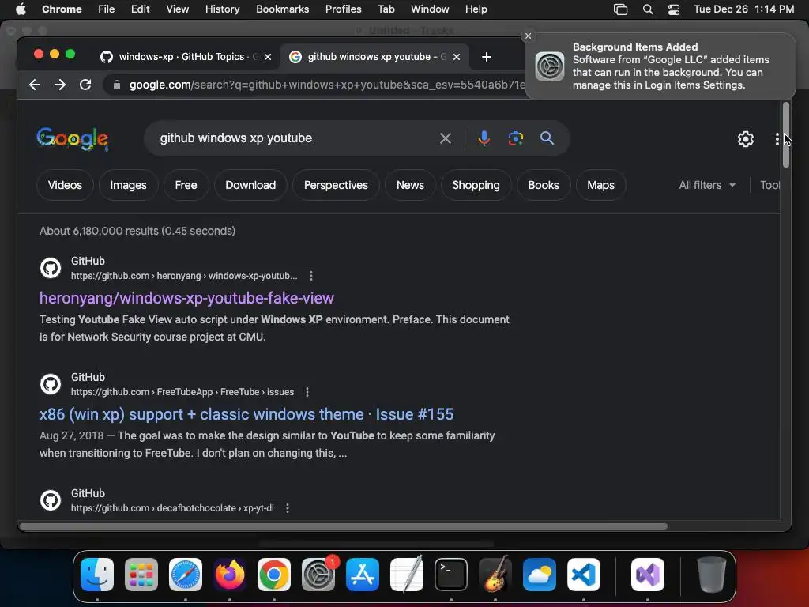Open Weather app from the Dock
Image resolution: width=809 pixels, height=607 pixels.
pos(540,574)
